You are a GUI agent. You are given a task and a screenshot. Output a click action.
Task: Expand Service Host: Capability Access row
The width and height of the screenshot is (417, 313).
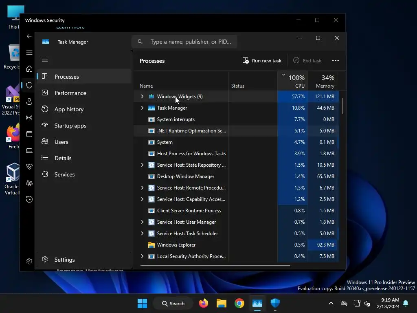click(x=142, y=199)
